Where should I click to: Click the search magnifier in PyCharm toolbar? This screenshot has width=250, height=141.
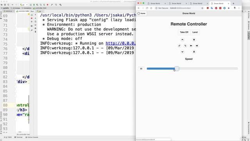click(56, 5)
